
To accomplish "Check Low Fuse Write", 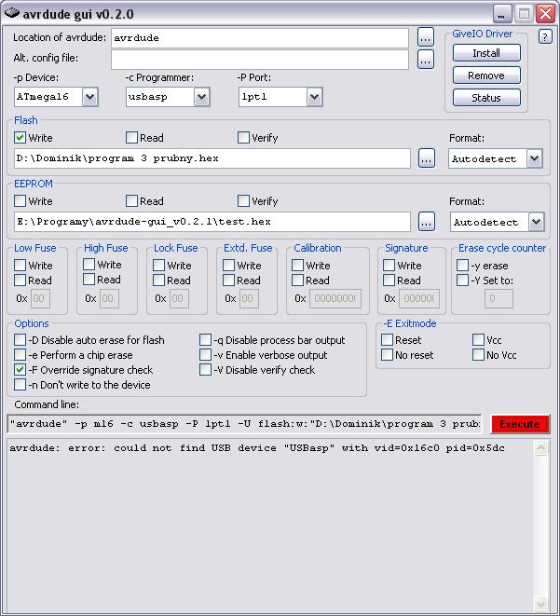I will [20, 266].
